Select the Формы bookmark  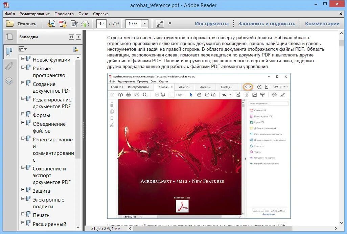(41, 115)
